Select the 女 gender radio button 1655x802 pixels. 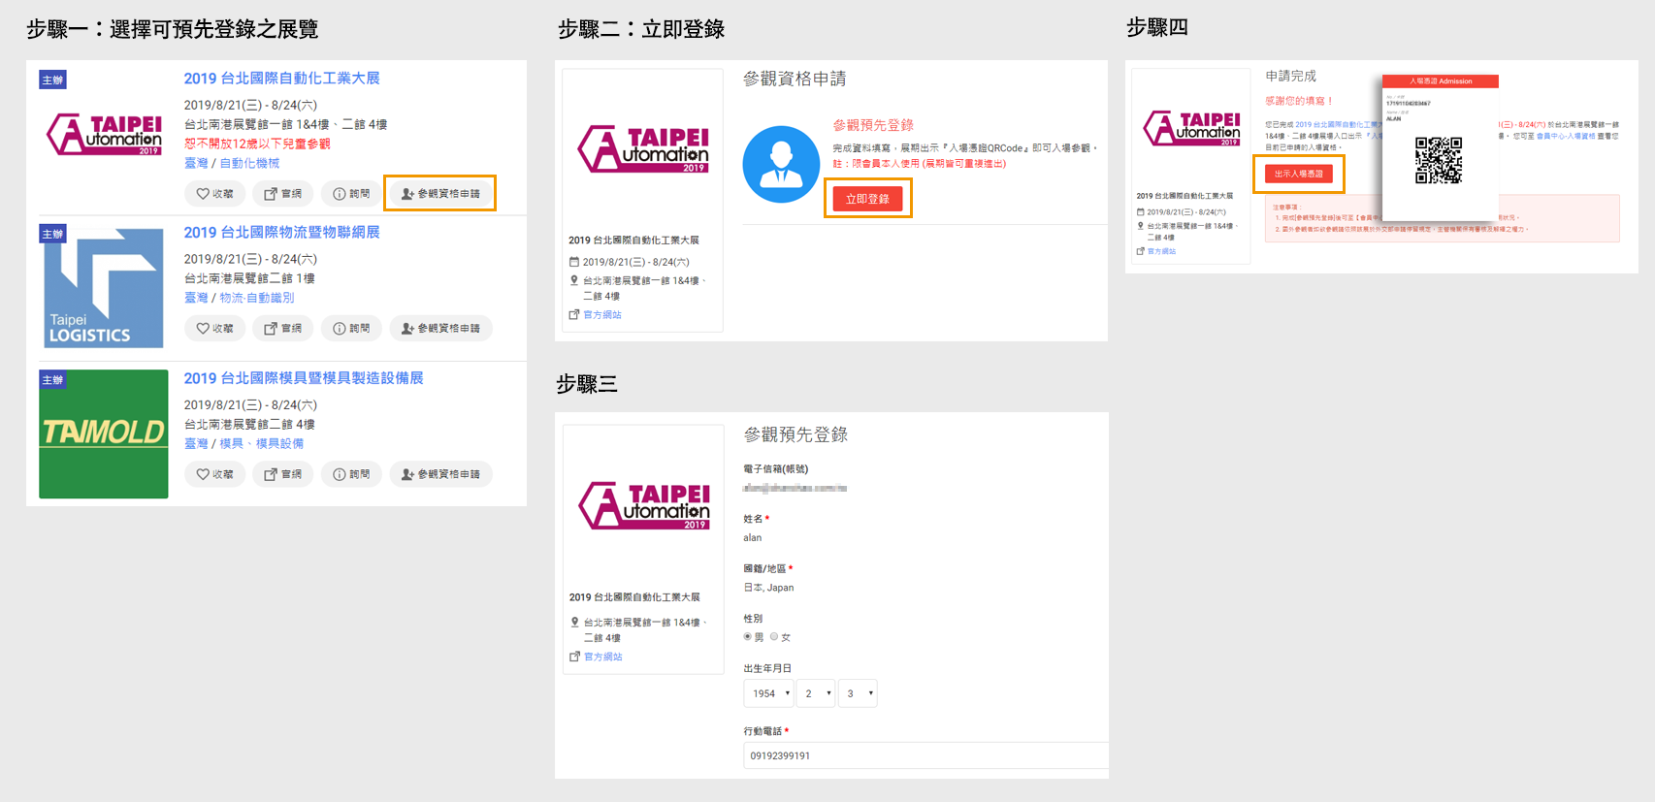(774, 637)
